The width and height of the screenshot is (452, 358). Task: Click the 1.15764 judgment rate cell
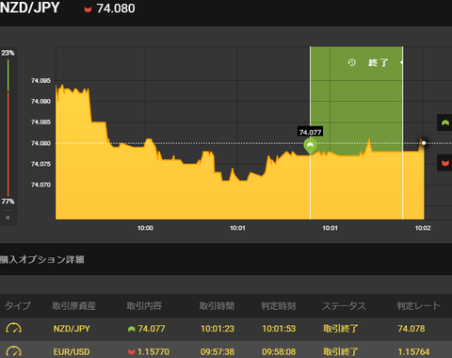point(413,351)
